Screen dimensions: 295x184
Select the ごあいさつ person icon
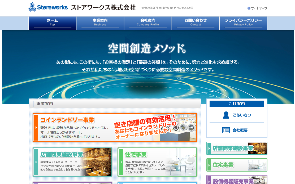(226, 115)
